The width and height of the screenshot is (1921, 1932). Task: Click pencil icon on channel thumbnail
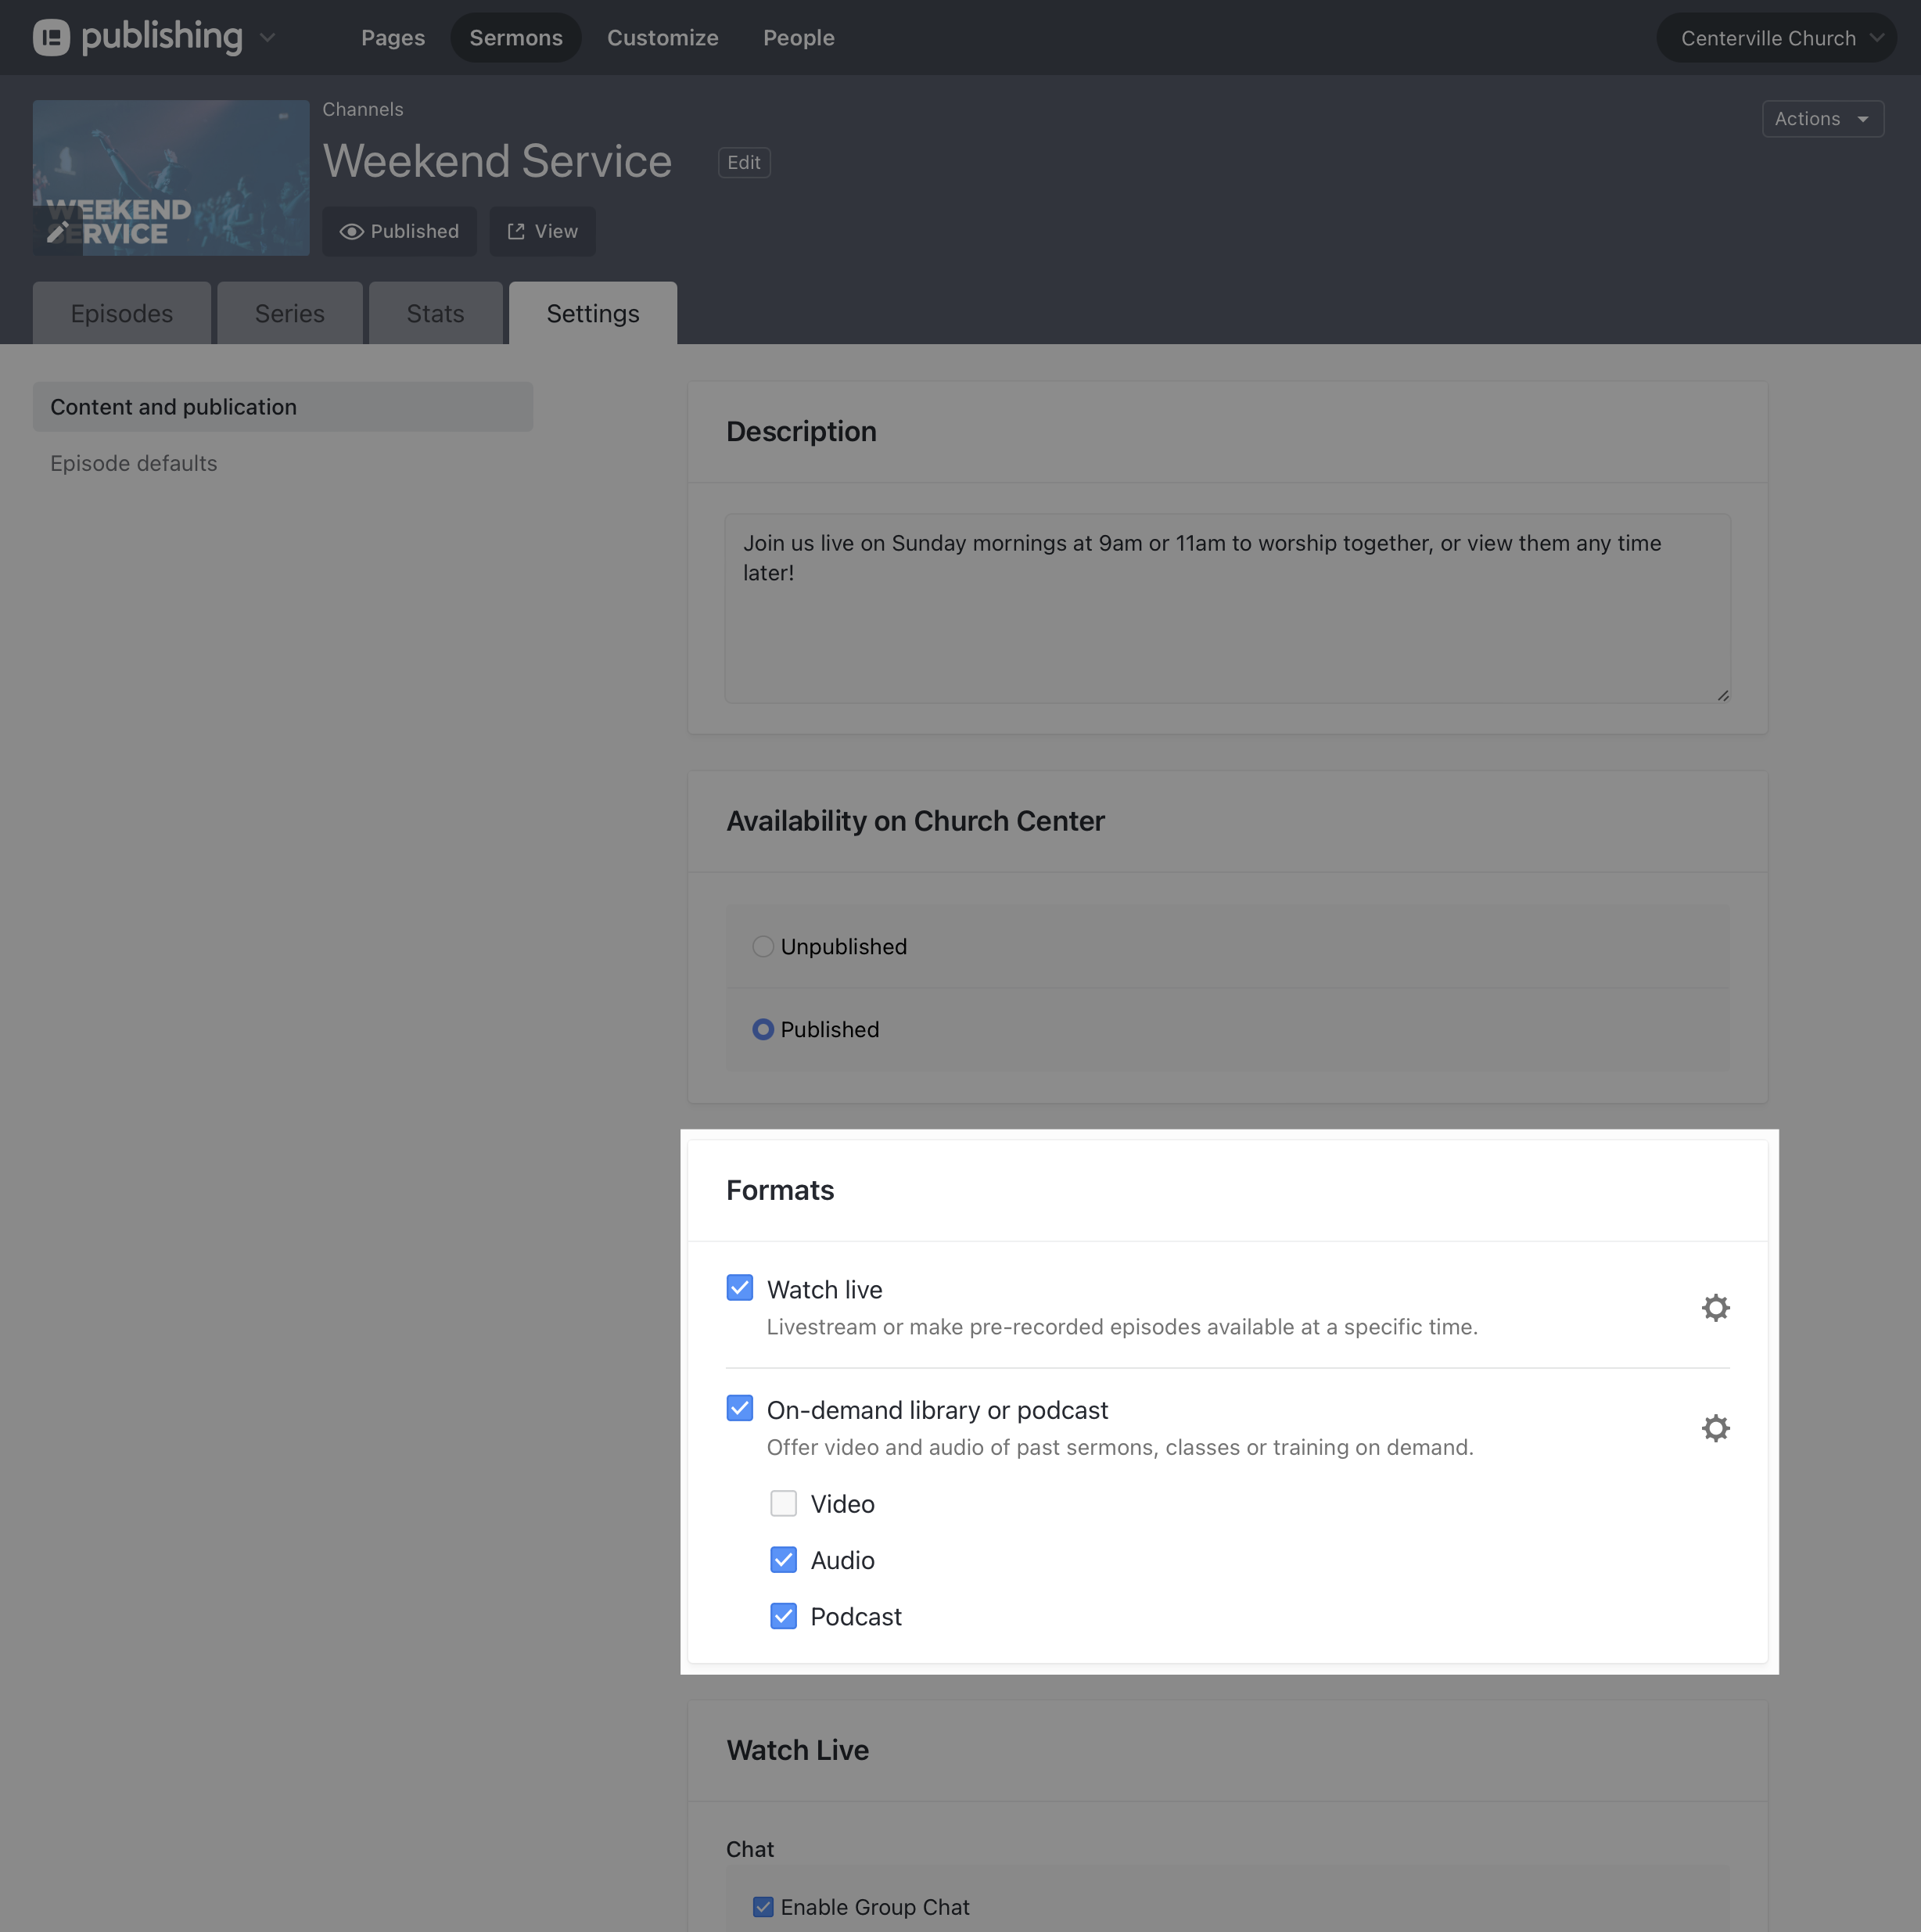coord(57,232)
